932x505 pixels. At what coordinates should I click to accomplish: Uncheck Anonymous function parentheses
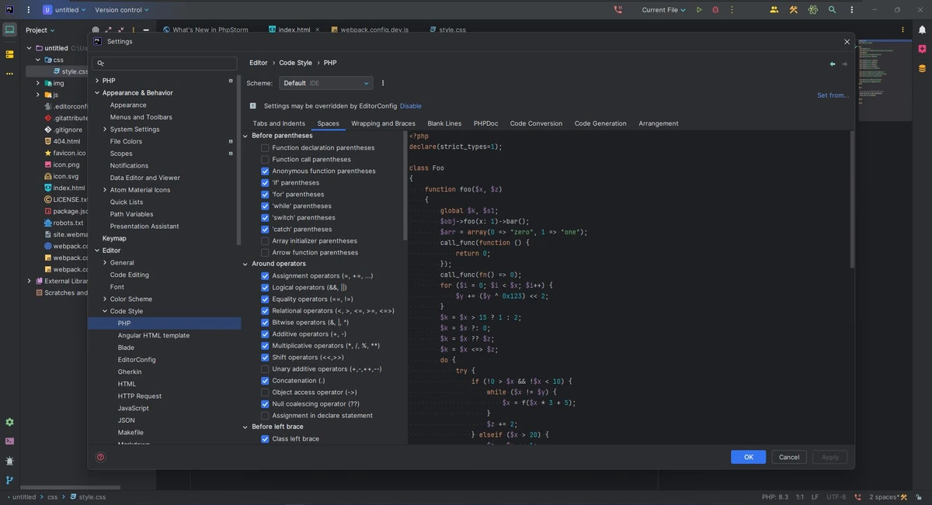click(265, 171)
